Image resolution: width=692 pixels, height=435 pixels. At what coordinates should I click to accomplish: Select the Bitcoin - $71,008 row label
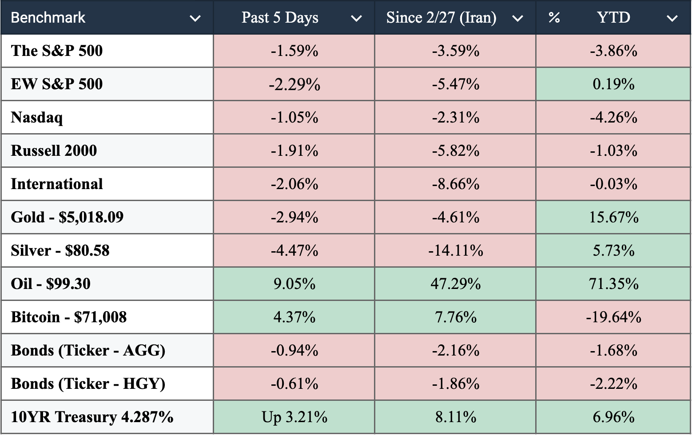click(69, 317)
